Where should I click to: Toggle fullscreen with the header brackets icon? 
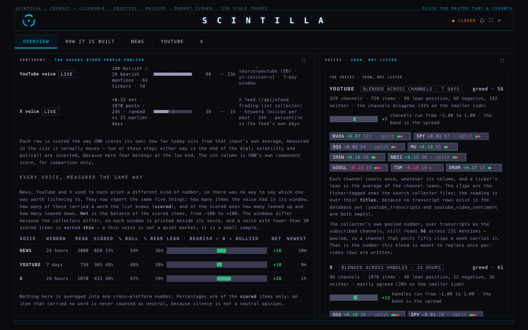[x=491, y=20]
